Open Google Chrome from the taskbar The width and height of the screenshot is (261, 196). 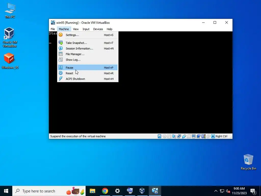(105, 191)
